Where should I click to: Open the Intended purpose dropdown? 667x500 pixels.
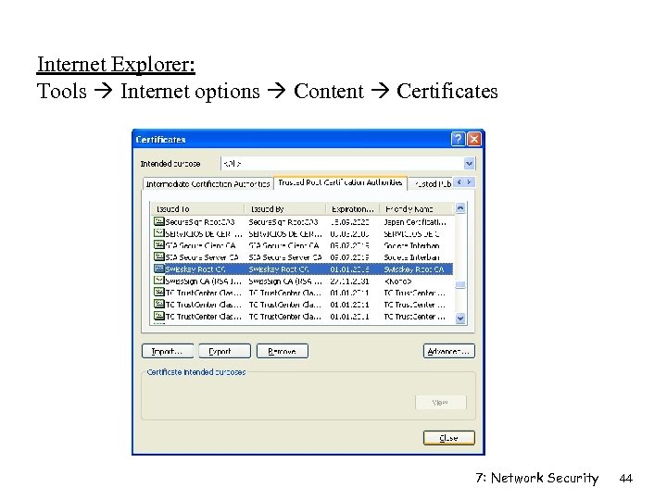click(469, 163)
